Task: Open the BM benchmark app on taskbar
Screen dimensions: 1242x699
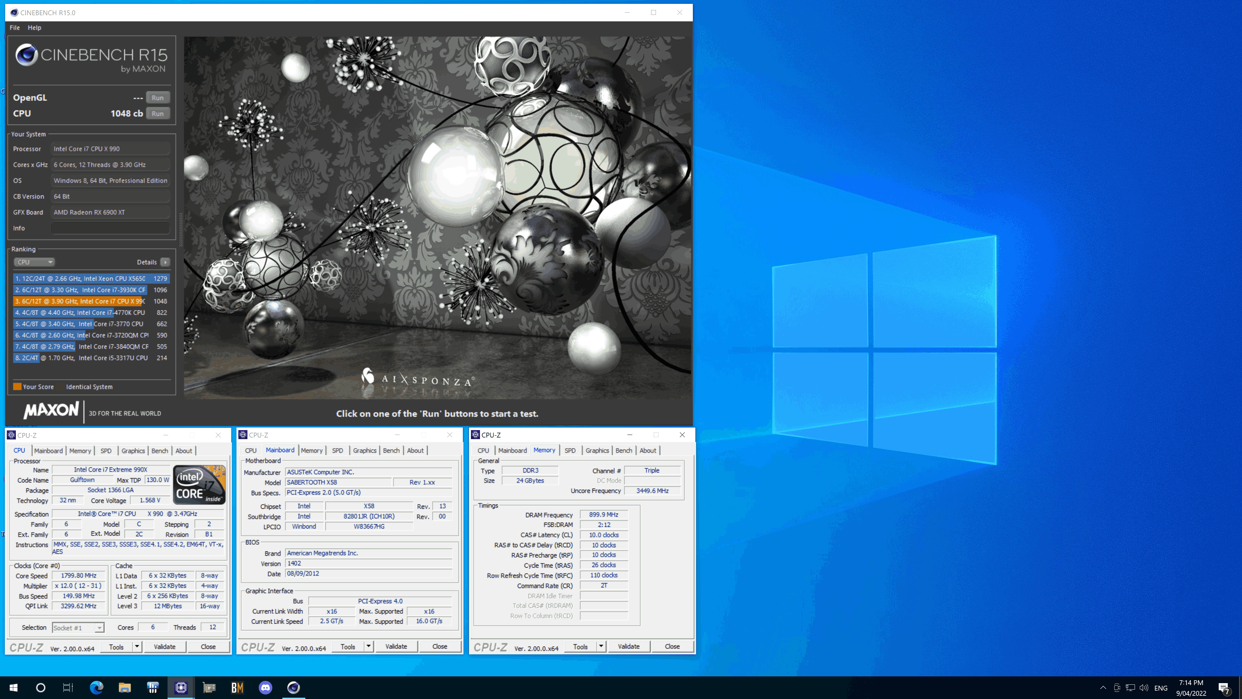Action: tap(237, 687)
